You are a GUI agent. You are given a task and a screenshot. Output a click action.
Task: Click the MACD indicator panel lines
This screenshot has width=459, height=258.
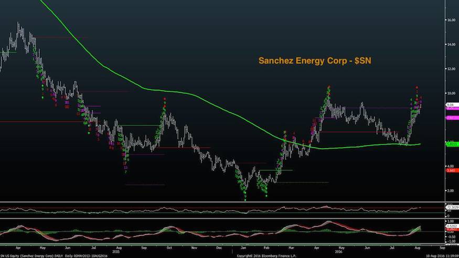[x=210, y=232]
